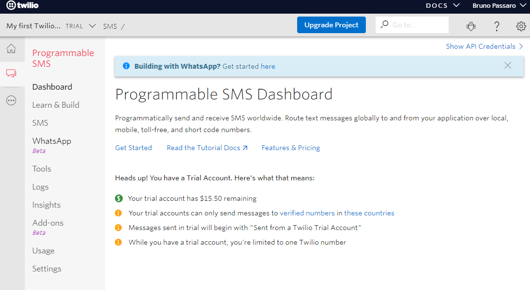This screenshot has width=530, height=290.
Task: Click the Programmable SMS sidebar heading
Action: point(63,58)
